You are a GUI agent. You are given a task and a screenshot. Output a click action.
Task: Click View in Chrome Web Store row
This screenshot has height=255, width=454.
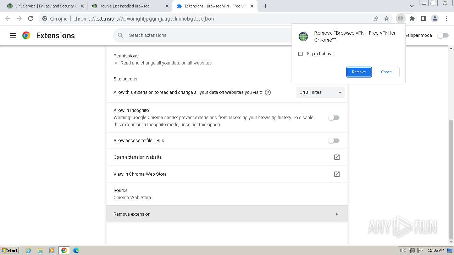point(227,174)
